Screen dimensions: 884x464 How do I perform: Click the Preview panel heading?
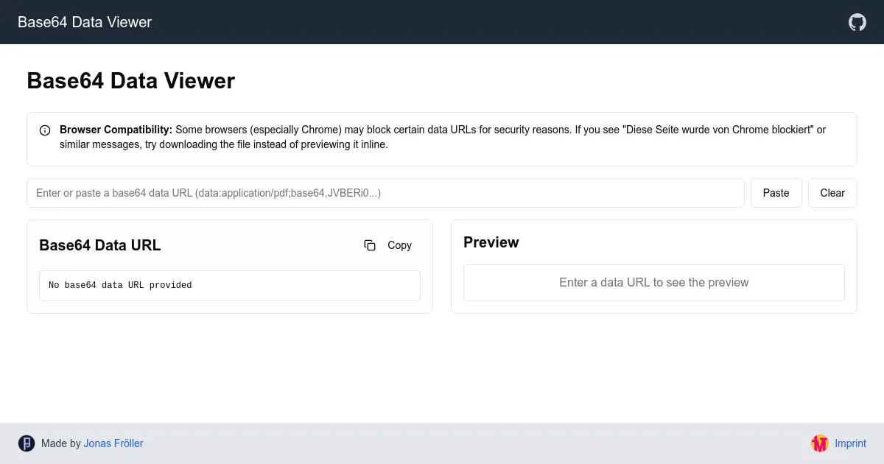491,242
